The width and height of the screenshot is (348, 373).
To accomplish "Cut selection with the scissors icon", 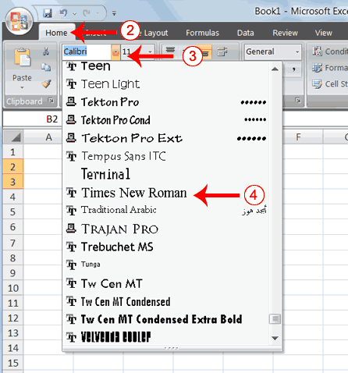I will (46, 51).
